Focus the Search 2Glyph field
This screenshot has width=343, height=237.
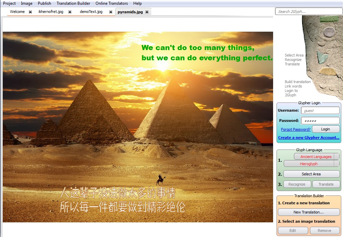pyautogui.click(x=309, y=11)
